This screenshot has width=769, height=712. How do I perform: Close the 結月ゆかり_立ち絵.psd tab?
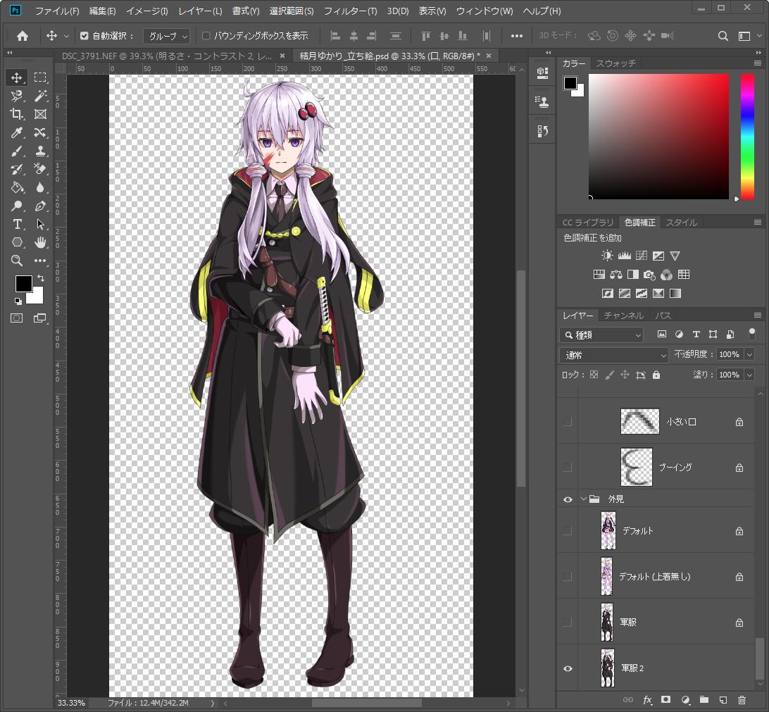[489, 56]
